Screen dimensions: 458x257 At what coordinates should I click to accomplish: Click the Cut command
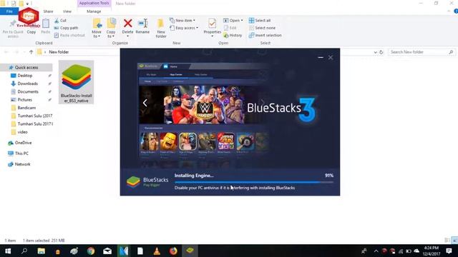(60, 21)
